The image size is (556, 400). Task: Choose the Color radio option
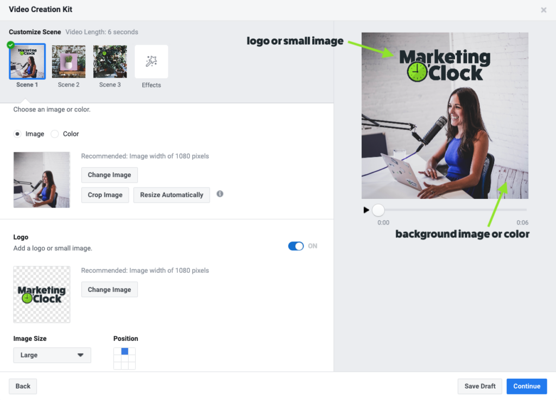click(55, 134)
